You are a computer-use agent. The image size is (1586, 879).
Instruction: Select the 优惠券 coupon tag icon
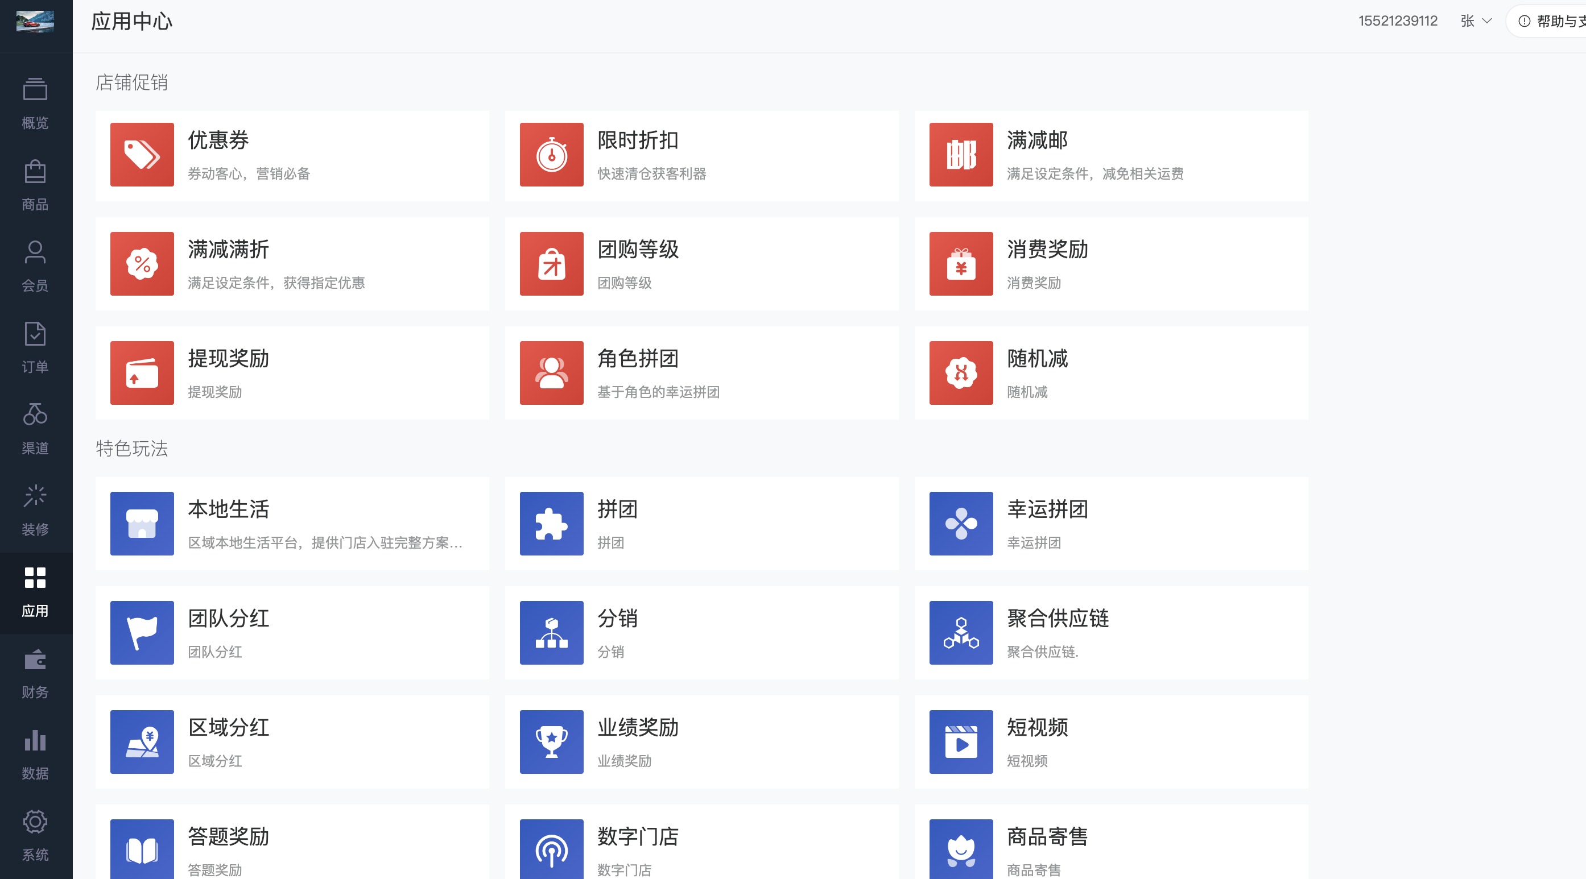pyautogui.click(x=142, y=155)
